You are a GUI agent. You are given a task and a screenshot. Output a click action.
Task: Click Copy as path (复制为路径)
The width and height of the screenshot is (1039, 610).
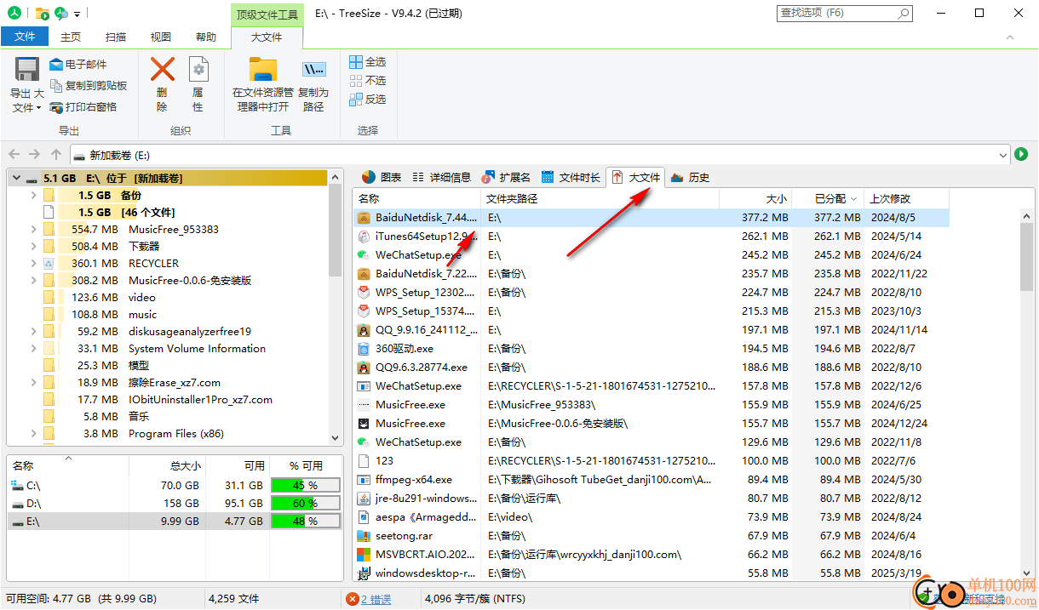313,85
